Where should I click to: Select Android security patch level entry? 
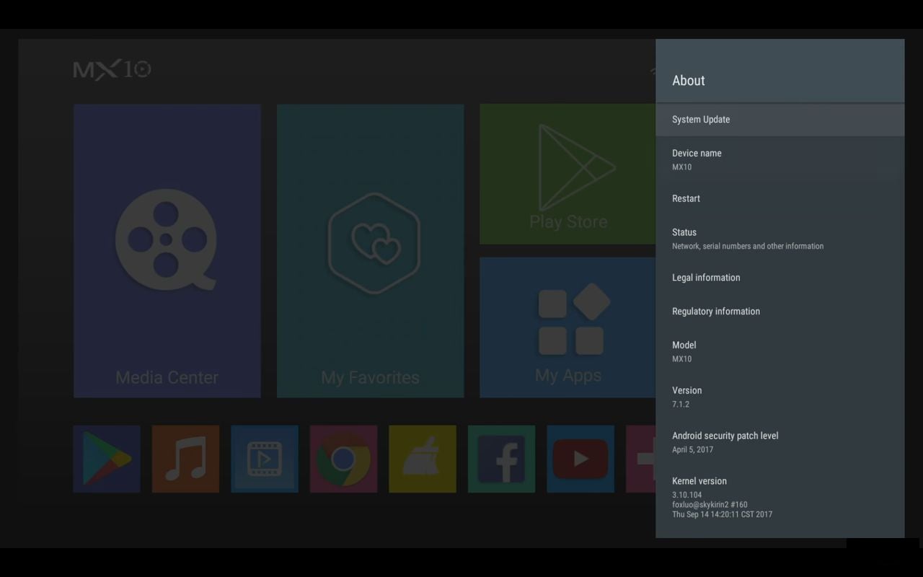pyautogui.click(x=780, y=442)
